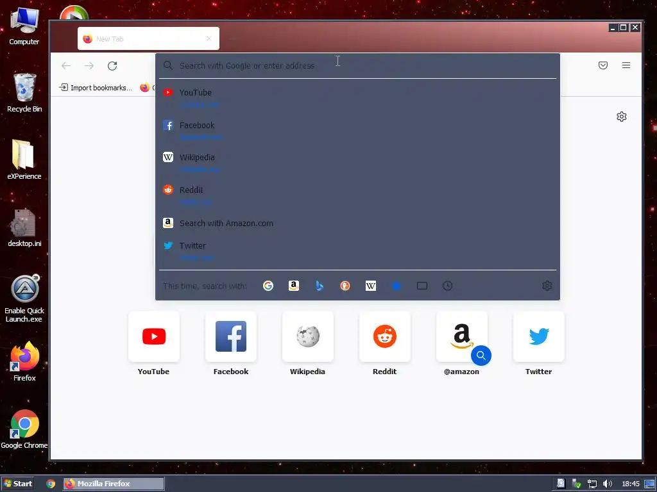Choose Wikipedia one-off search icon
This screenshot has width=657, height=492.
(x=371, y=286)
